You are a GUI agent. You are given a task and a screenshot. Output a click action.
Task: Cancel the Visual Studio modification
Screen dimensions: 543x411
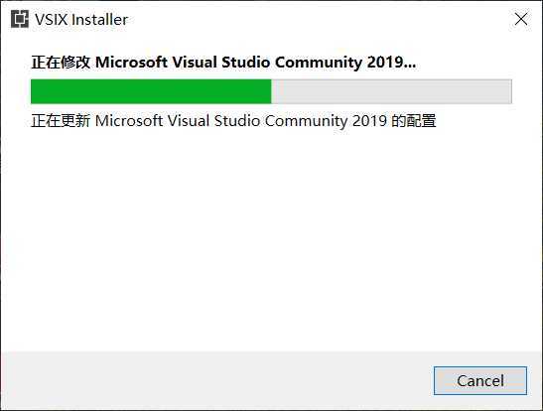tap(480, 380)
